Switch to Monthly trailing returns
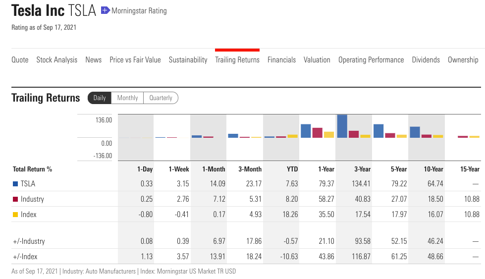This screenshot has width=485, height=279. [x=127, y=98]
